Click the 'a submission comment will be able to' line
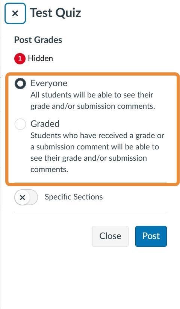 [x=95, y=147]
